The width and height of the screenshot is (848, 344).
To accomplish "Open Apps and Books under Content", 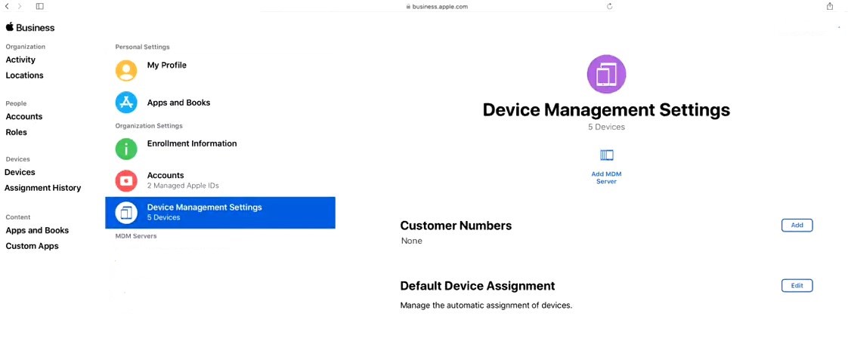I will (37, 231).
